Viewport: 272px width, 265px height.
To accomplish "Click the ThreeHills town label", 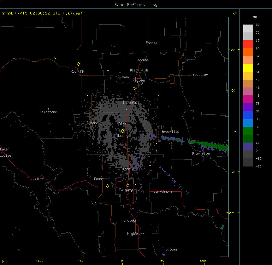I will [169, 132].
